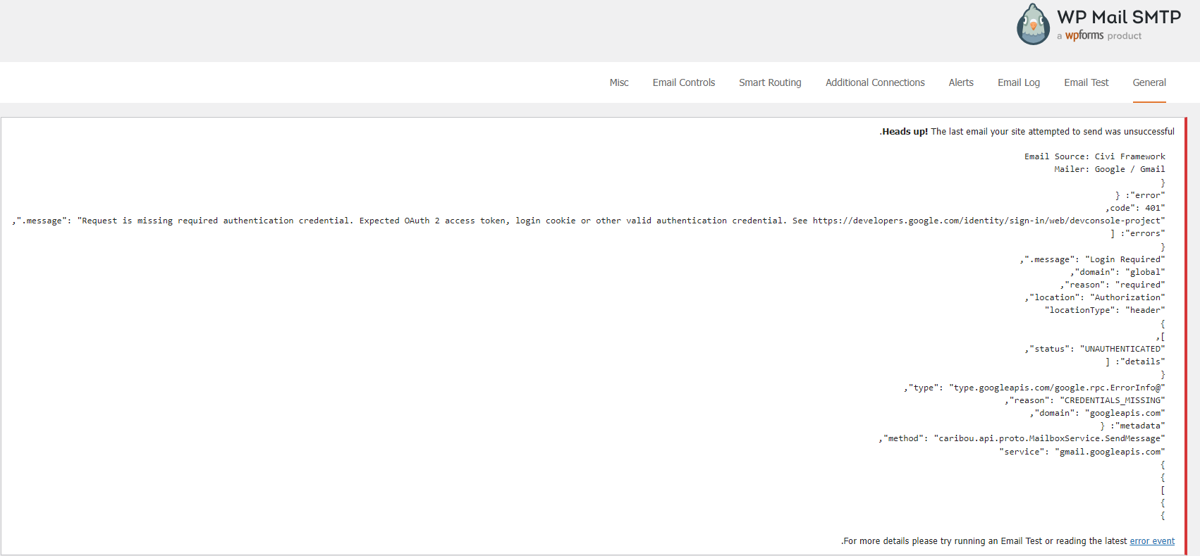View the Email Log tab

pos(1018,82)
